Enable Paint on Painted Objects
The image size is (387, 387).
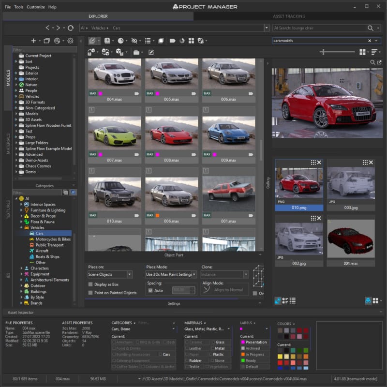click(90, 293)
